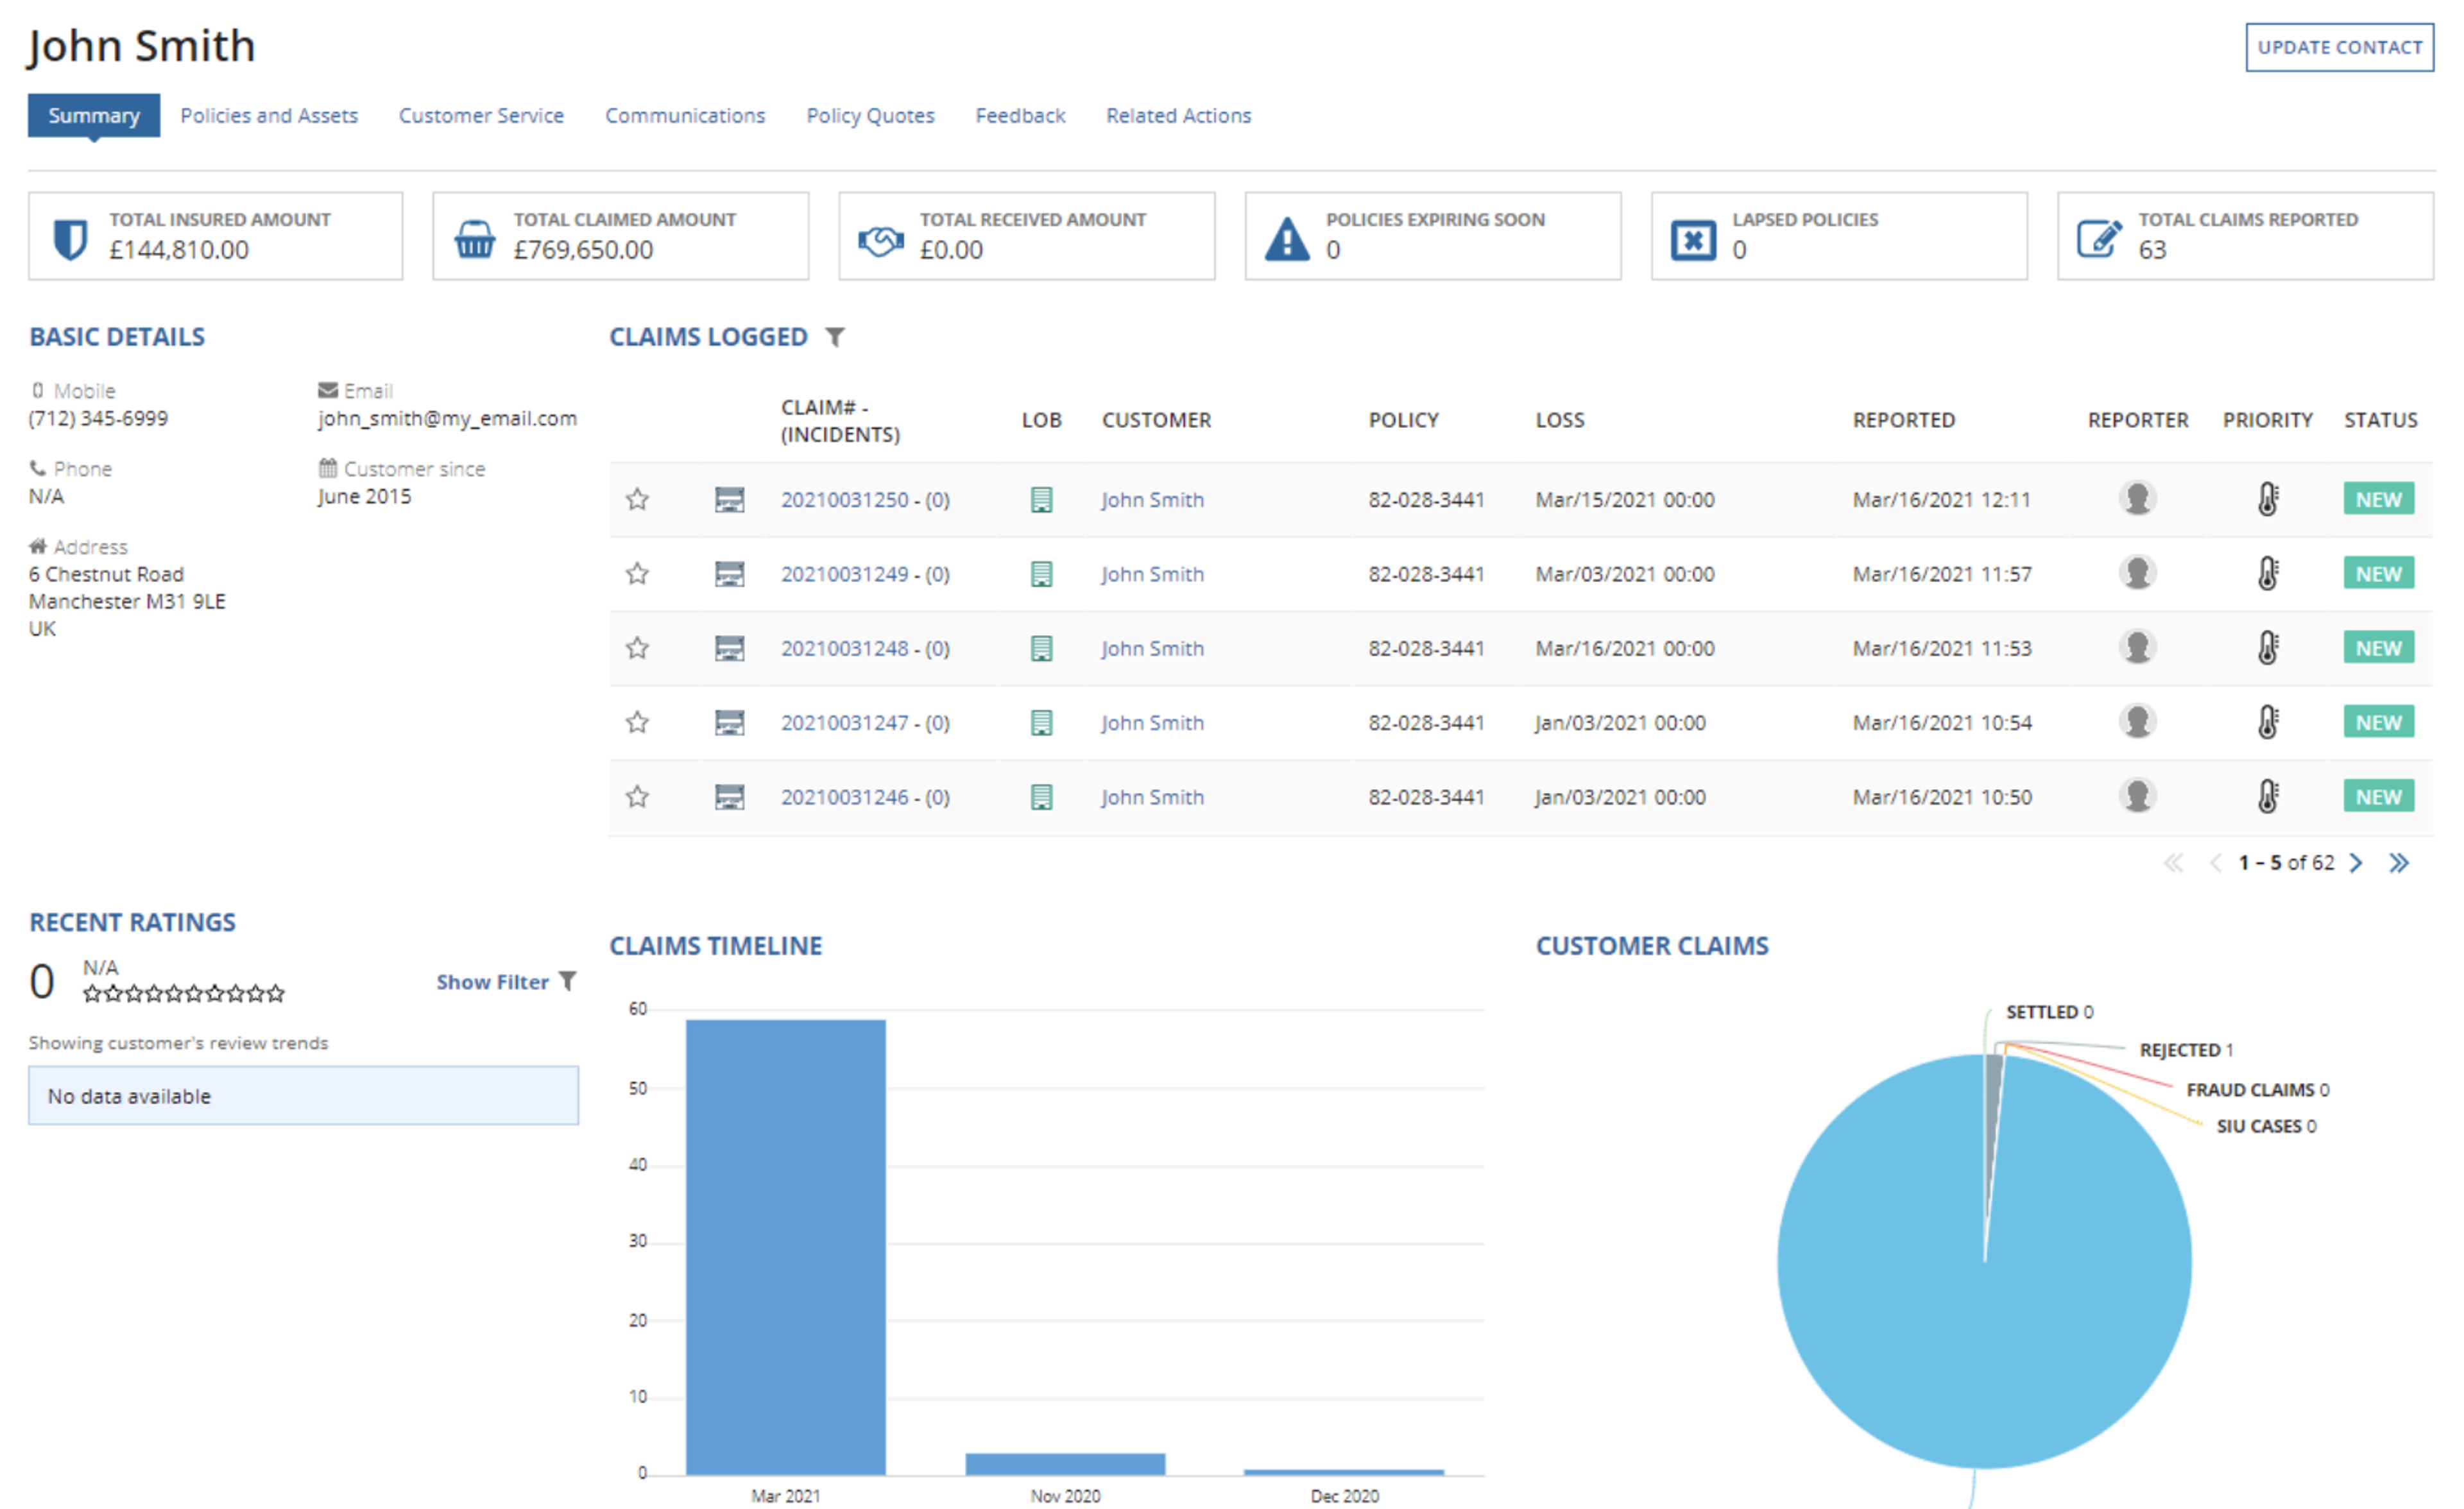The image size is (2464, 1509).
Task: Click the Priority column header
Action: (2267, 420)
